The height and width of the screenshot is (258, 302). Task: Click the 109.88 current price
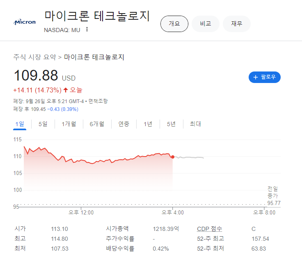click(36, 76)
